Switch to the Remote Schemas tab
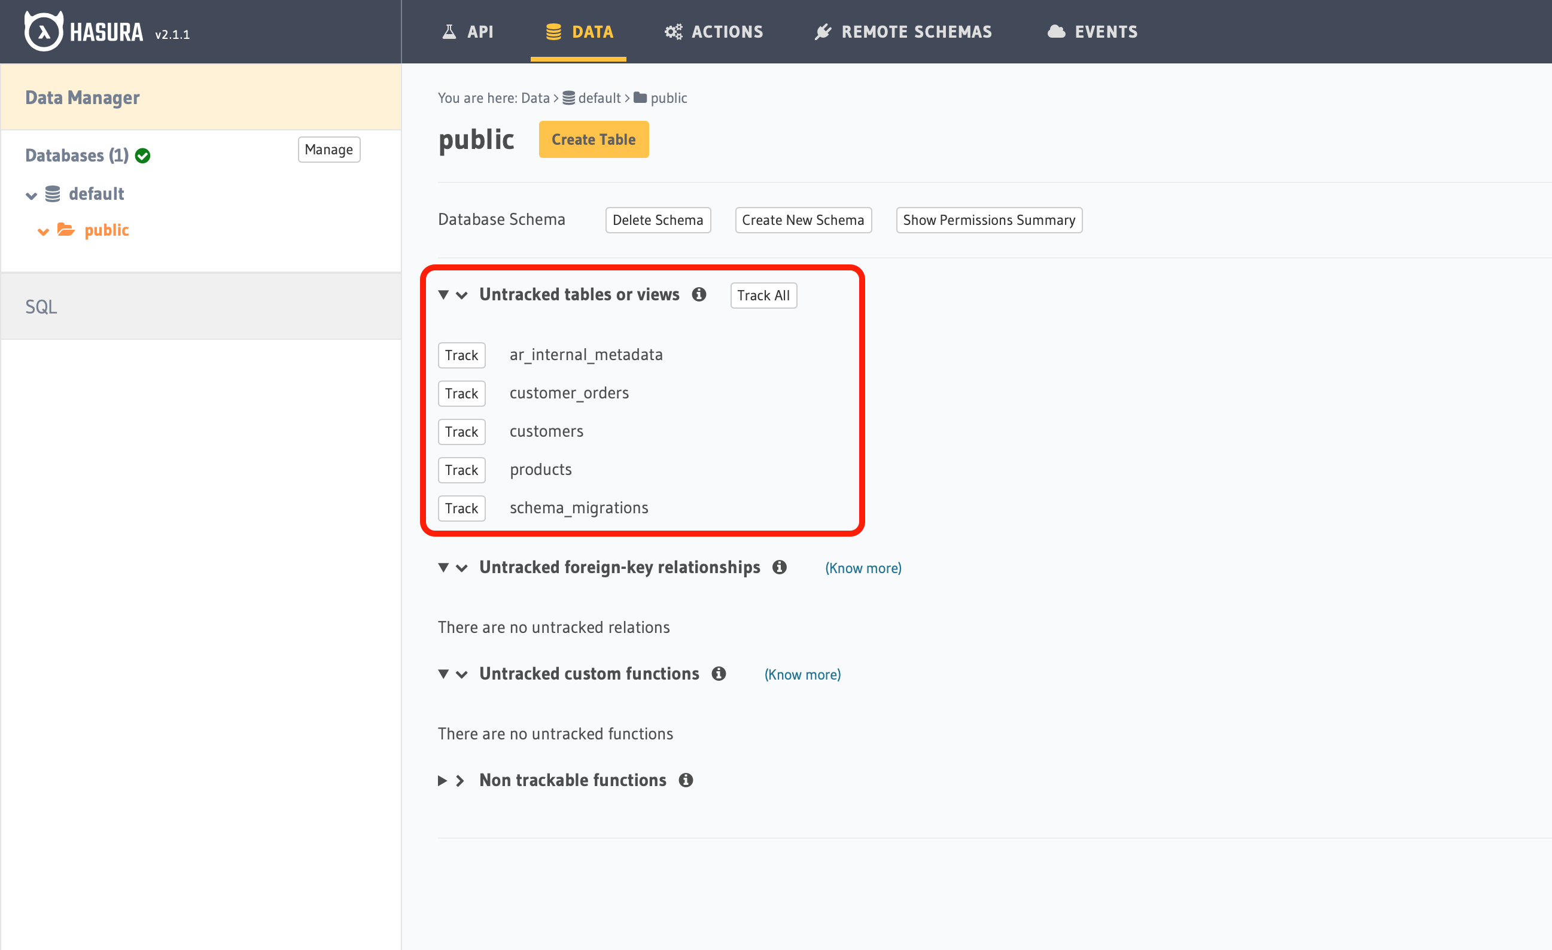This screenshot has height=950, width=1552. coord(903,32)
